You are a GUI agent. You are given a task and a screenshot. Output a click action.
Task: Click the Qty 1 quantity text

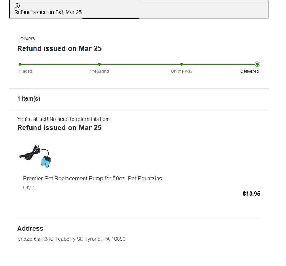pyautogui.click(x=29, y=188)
